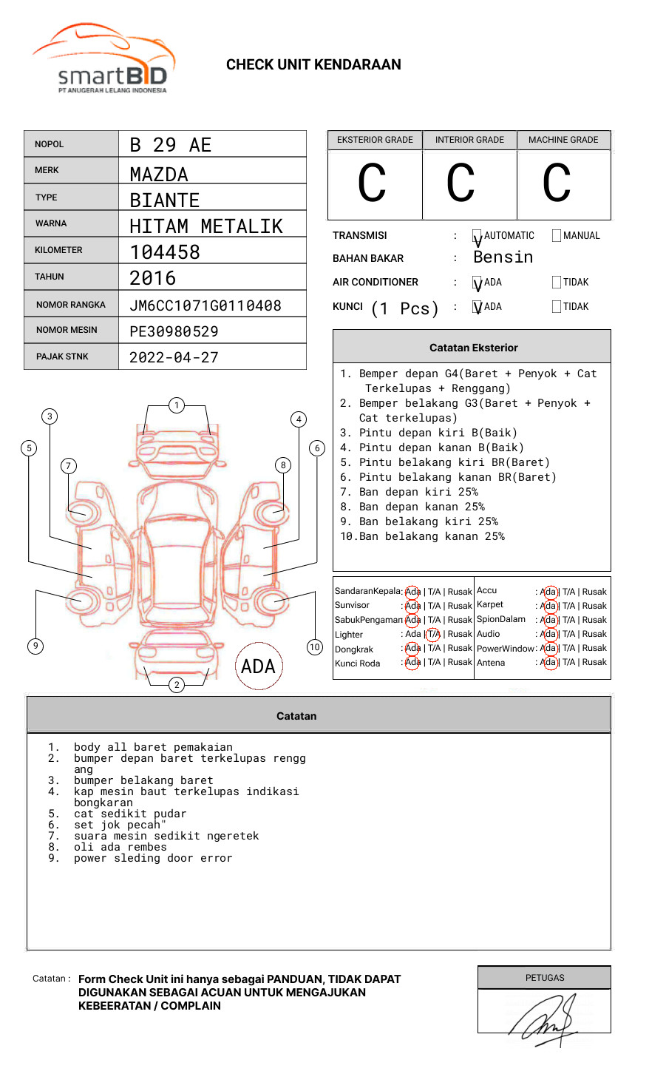
Task: Toggle the Air Conditioner TIDAK checkbox
Action: (557, 282)
